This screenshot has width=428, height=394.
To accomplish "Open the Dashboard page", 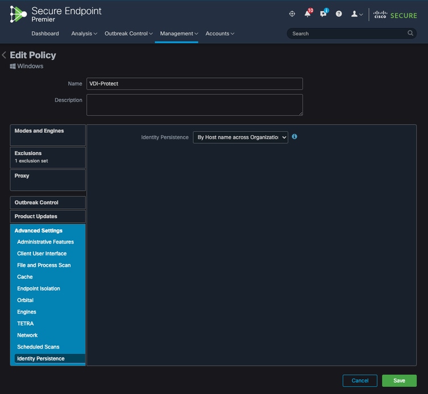I will point(45,33).
